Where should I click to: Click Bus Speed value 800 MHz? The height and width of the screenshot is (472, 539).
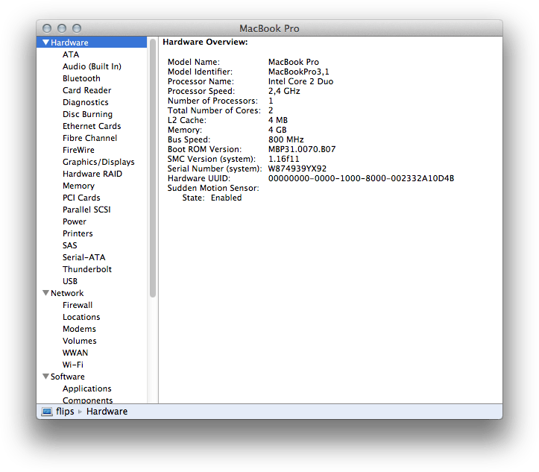pos(286,139)
